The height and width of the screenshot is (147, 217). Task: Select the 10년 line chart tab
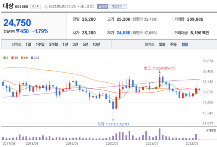pyautogui.click(x=96, y=45)
